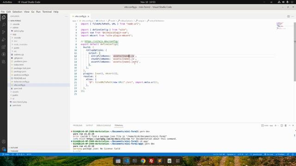Open the Run menu
Viewport: 296px width, 166px height.
[38, 12]
